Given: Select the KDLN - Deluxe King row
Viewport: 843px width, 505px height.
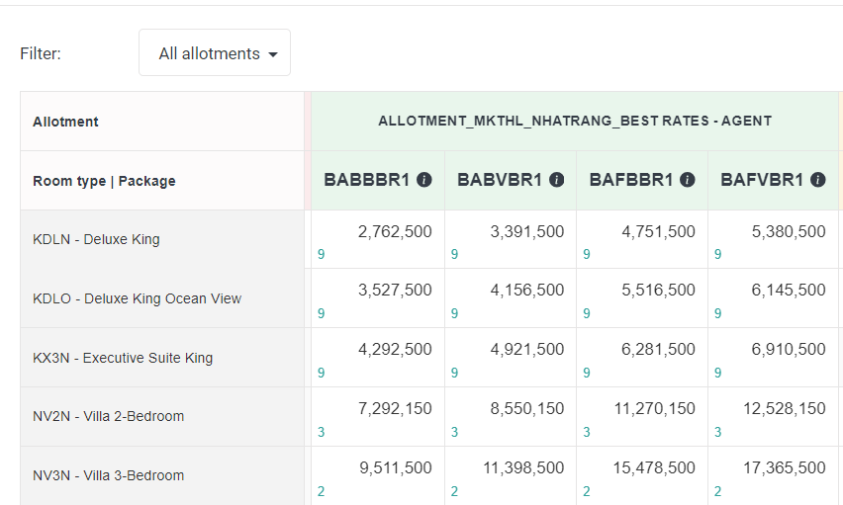Looking at the screenshot, I should [96, 239].
